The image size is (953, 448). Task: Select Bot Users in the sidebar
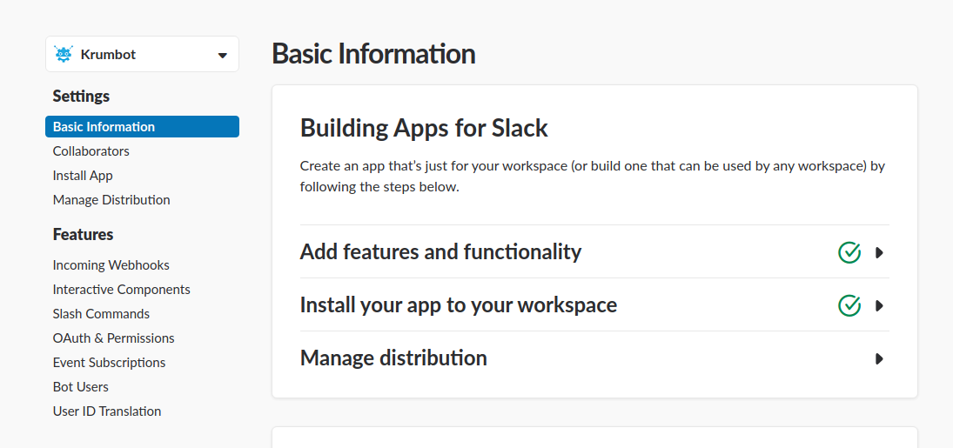pyautogui.click(x=80, y=387)
